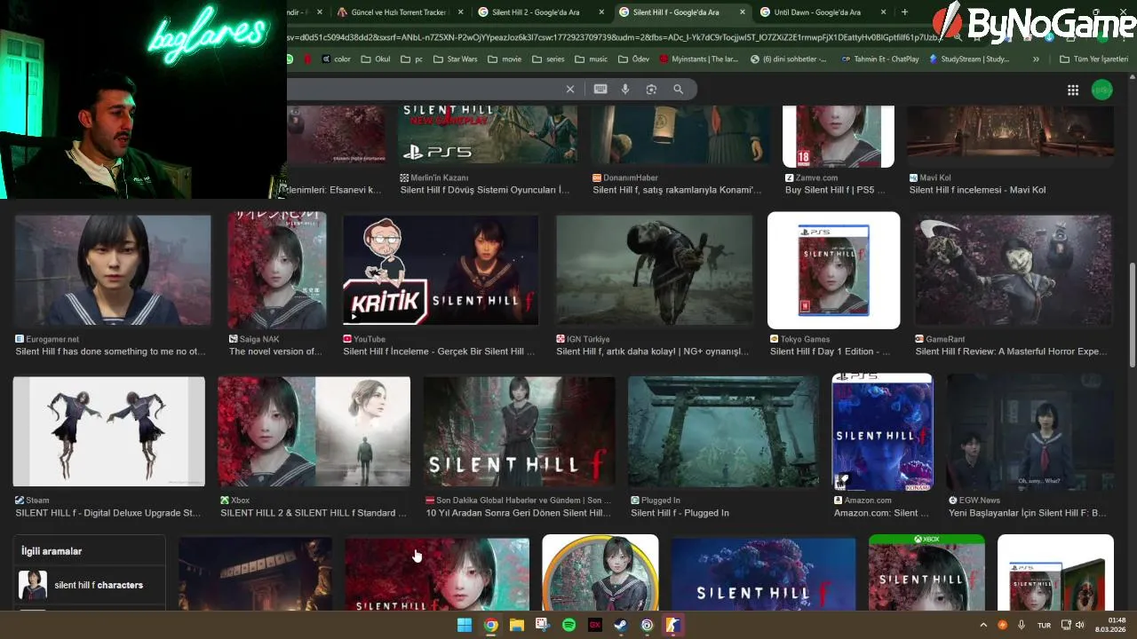The width and height of the screenshot is (1137, 639).
Task: Open the Xbox Silent Hill 2 & f image
Action: pos(314,431)
